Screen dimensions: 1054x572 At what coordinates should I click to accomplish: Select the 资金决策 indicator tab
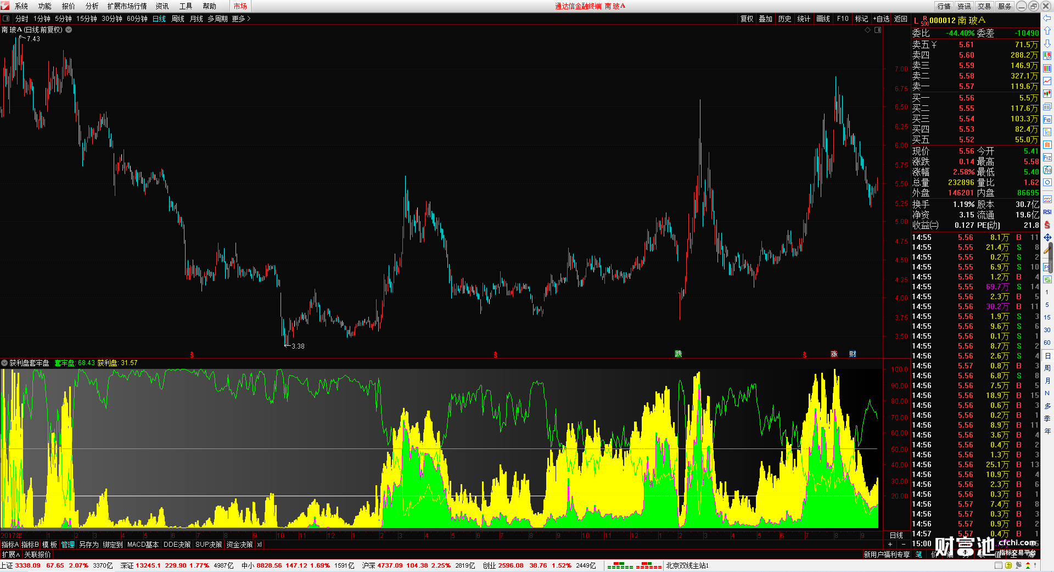point(239,545)
